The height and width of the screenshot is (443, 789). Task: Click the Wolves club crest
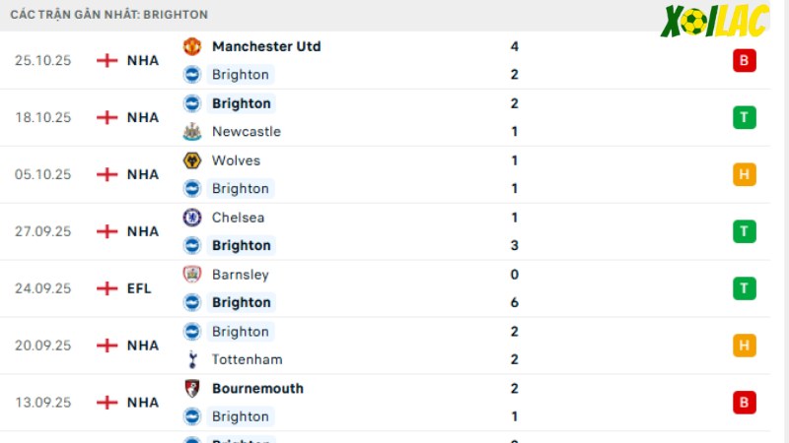(191, 160)
